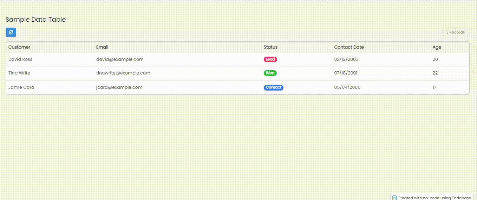This screenshot has height=200, width=477.
Task: Click the 3 Records count button
Action: 455,32
